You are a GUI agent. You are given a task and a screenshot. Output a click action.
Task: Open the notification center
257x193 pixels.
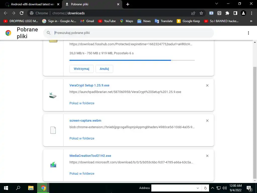click(249, 188)
